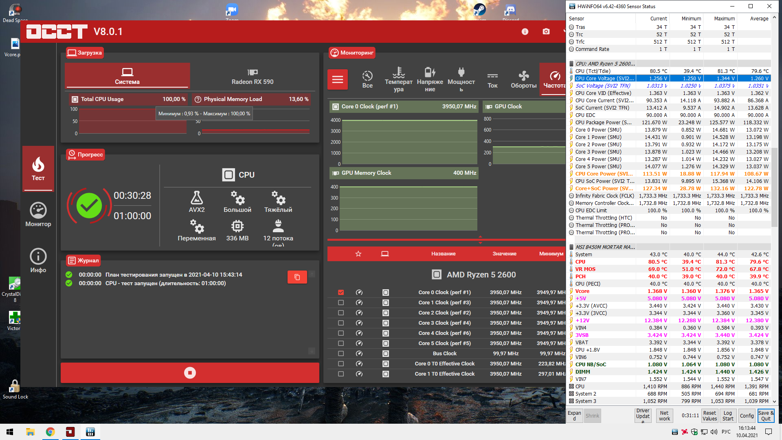Enable the Core 1 Clock graph checkbox
The image size is (782, 440).
pyautogui.click(x=341, y=303)
